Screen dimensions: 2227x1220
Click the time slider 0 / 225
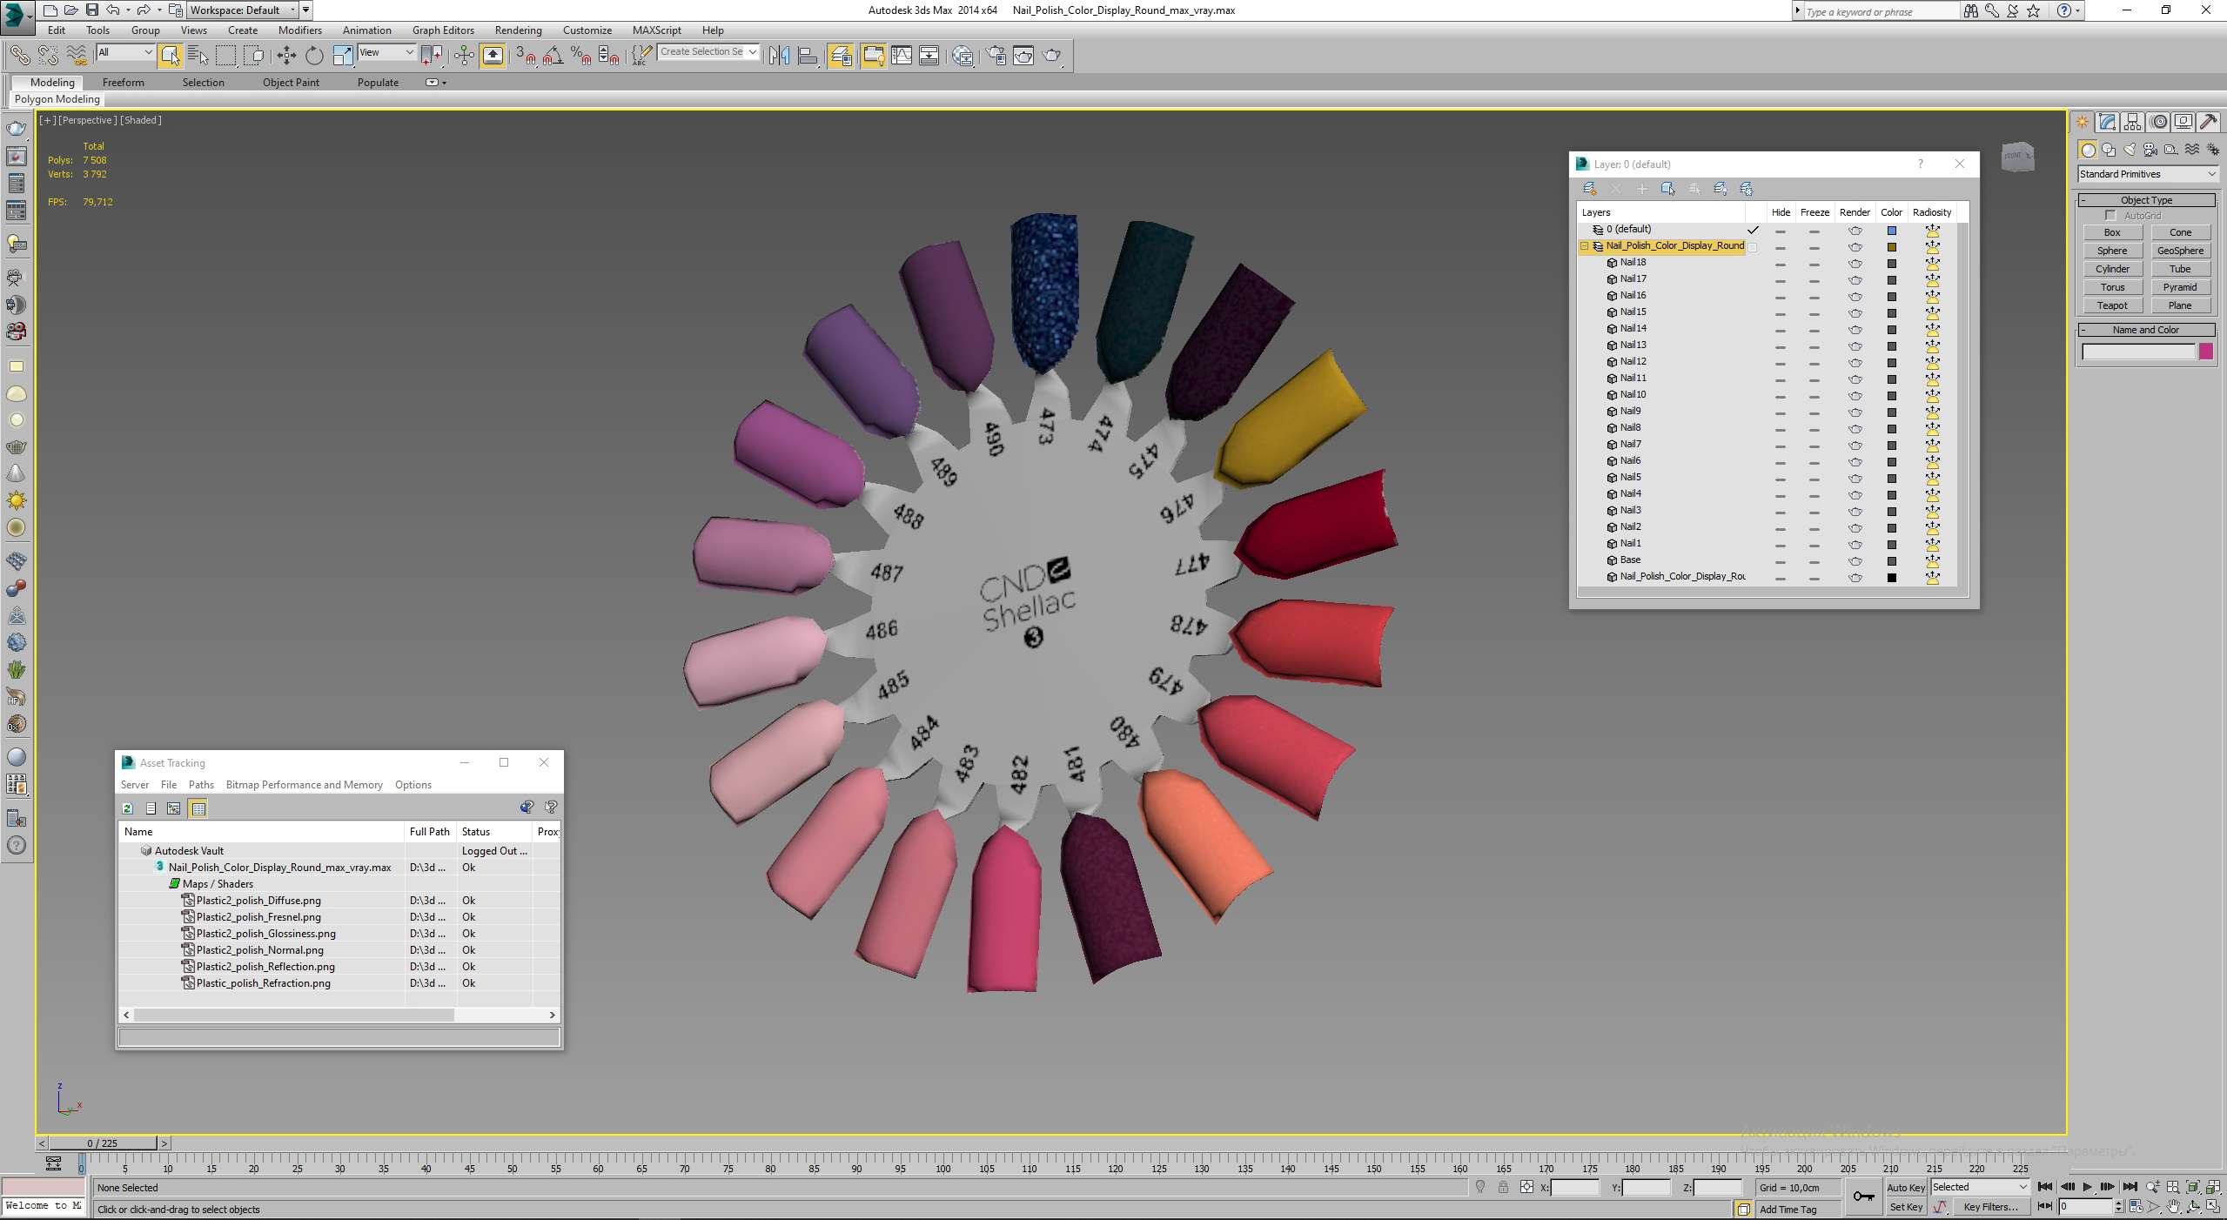103,1143
